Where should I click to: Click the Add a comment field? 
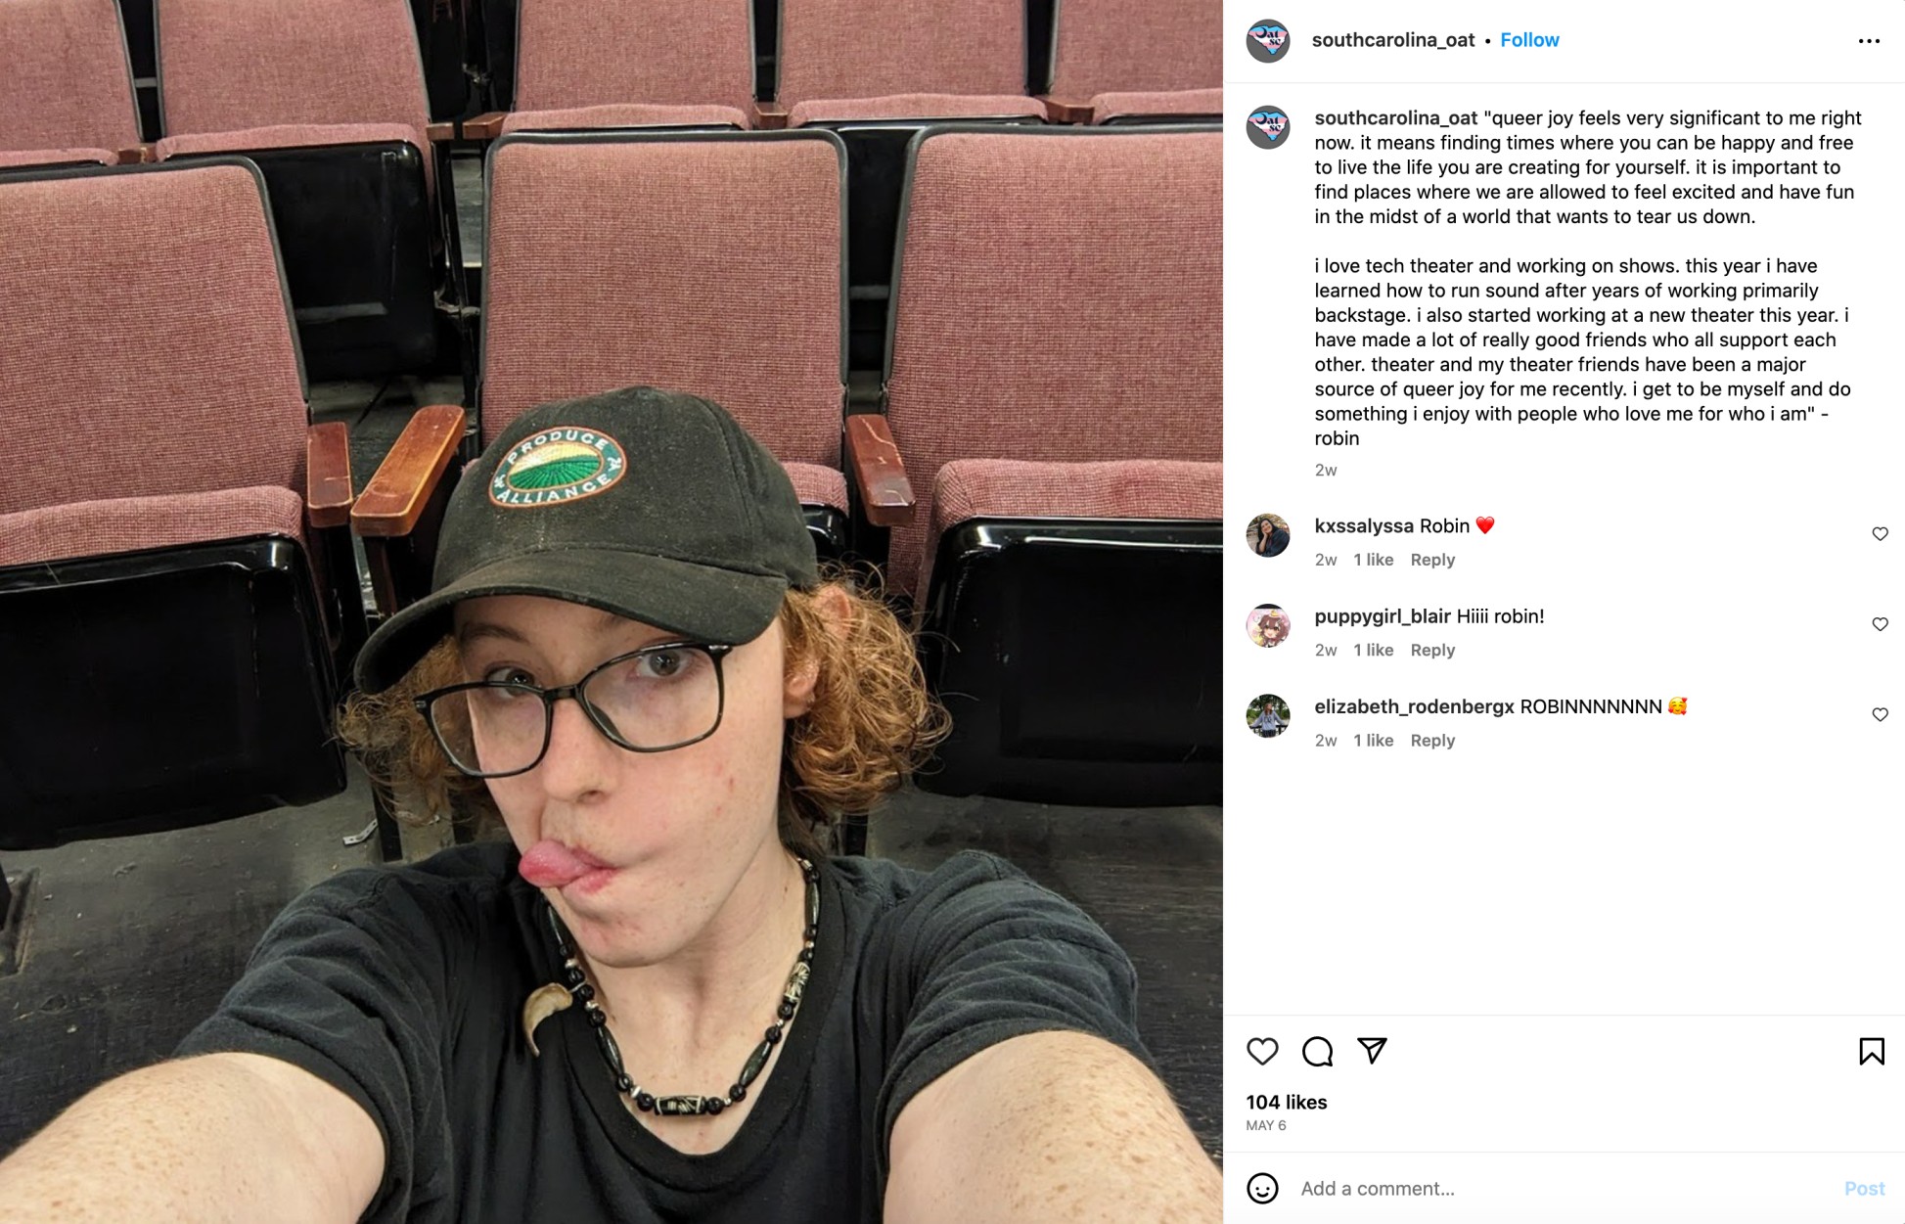click(1565, 1188)
